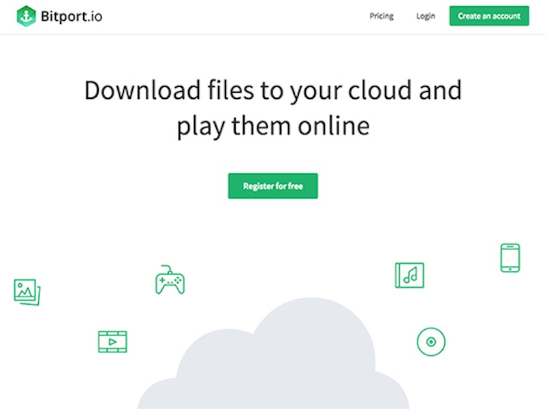Click the Bitport.io anchor logo icon
Viewport: 545px width, 409px height.
click(x=26, y=16)
